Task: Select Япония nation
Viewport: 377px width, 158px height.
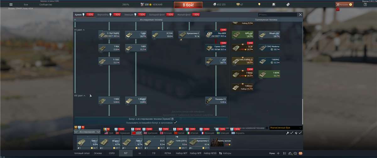Action: point(166,133)
